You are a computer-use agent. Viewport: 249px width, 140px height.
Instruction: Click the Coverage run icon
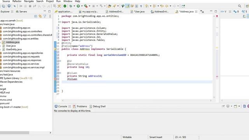pyautogui.click(x=86, y=6)
